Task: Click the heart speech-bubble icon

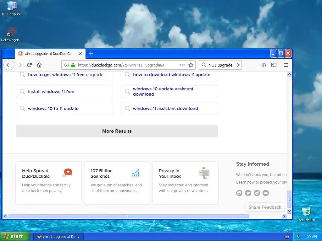Action: click(x=67, y=173)
